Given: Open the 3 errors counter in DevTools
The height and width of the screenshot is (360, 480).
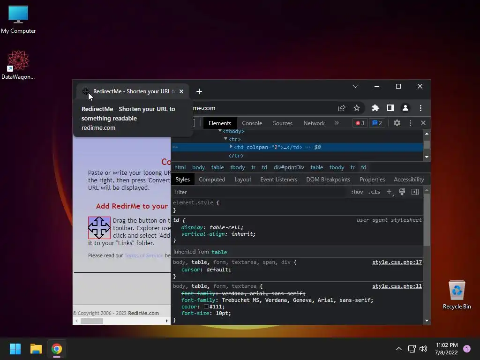Looking at the screenshot, I should (x=360, y=123).
